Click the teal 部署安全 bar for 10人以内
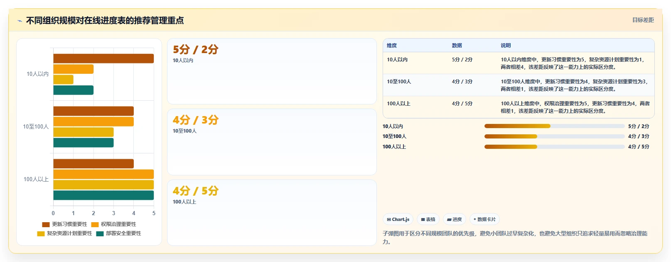Image resolution: width=671 pixels, height=262 pixels. click(73, 90)
